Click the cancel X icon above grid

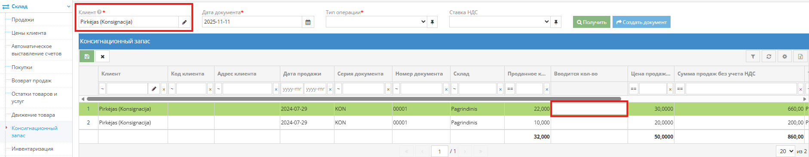click(x=102, y=56)
